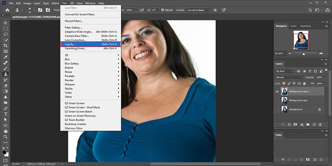The image size is (332, 166).
Task: Switch to the Swatches tab
Action: click(306, 26)
